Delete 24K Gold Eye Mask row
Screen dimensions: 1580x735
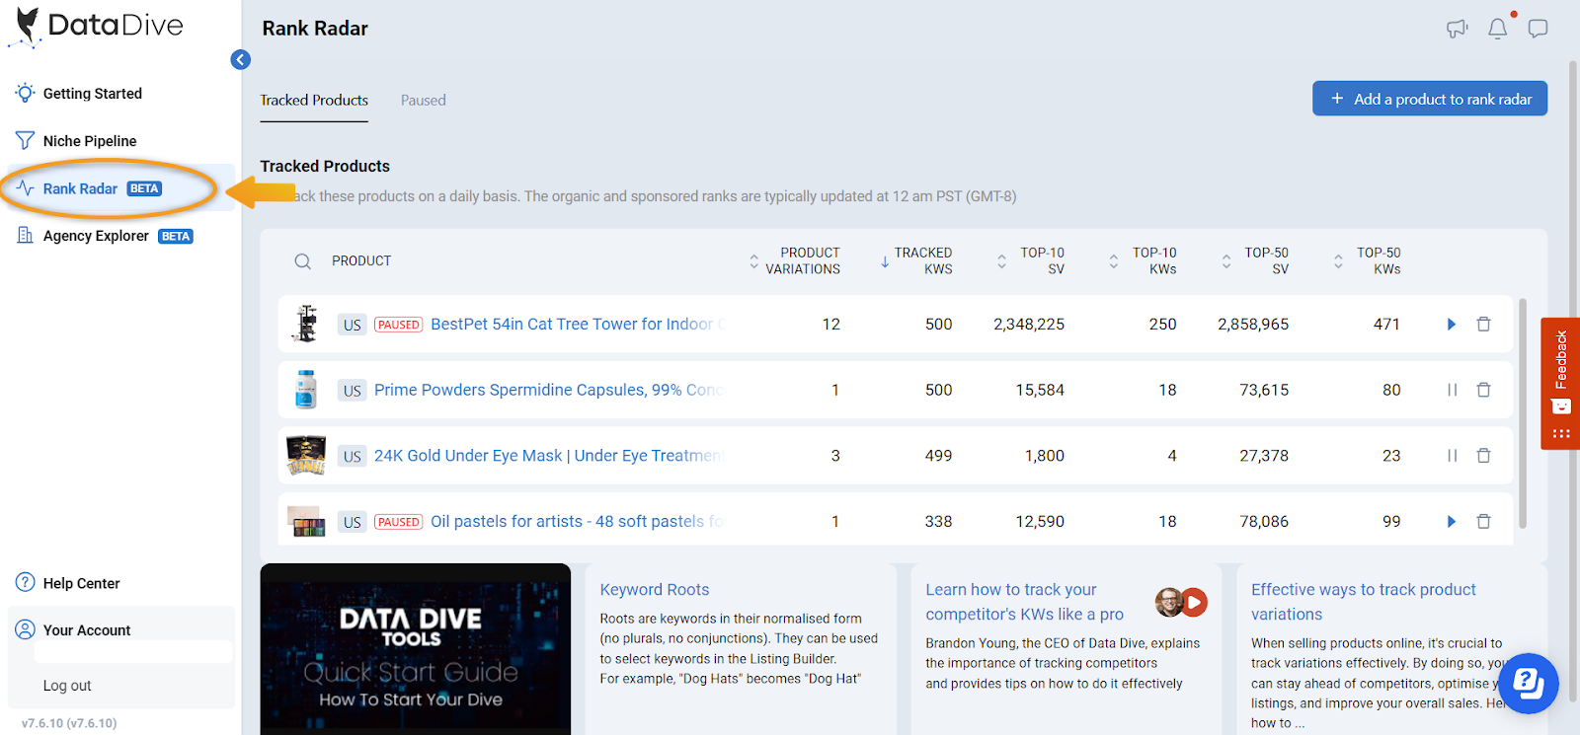point(1483,456)
